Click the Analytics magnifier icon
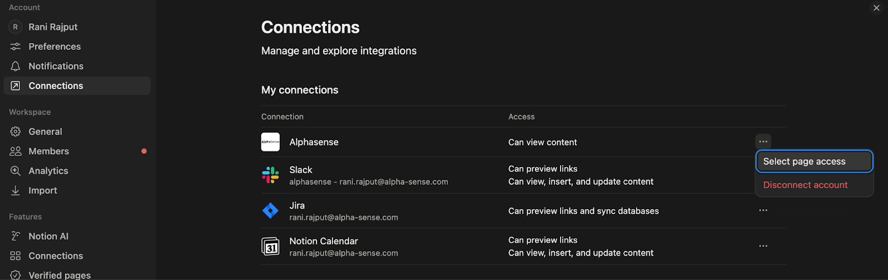Screen dimensions: 888x280 point(16,171)
